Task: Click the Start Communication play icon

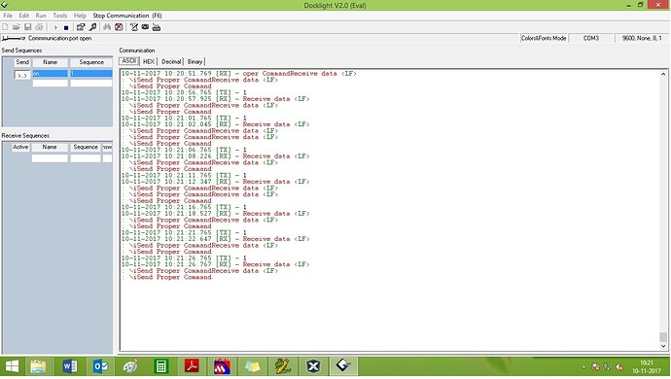Action: [x=55, y=27]
